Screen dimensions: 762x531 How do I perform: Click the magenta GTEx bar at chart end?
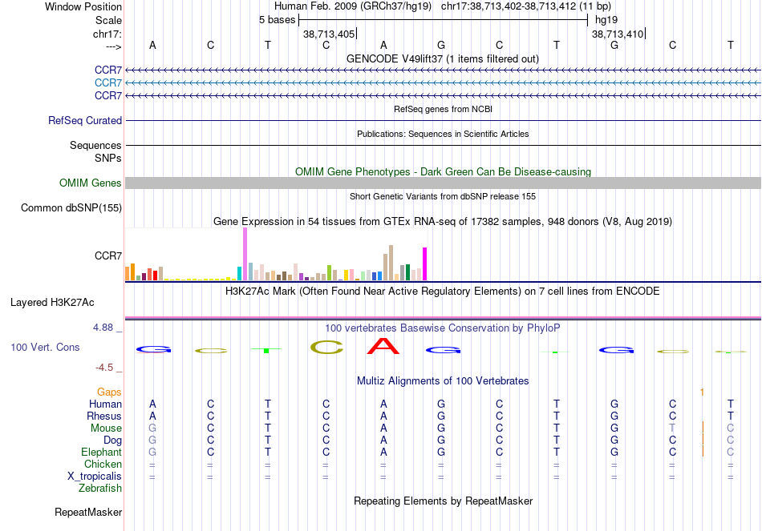coord(425,264)
